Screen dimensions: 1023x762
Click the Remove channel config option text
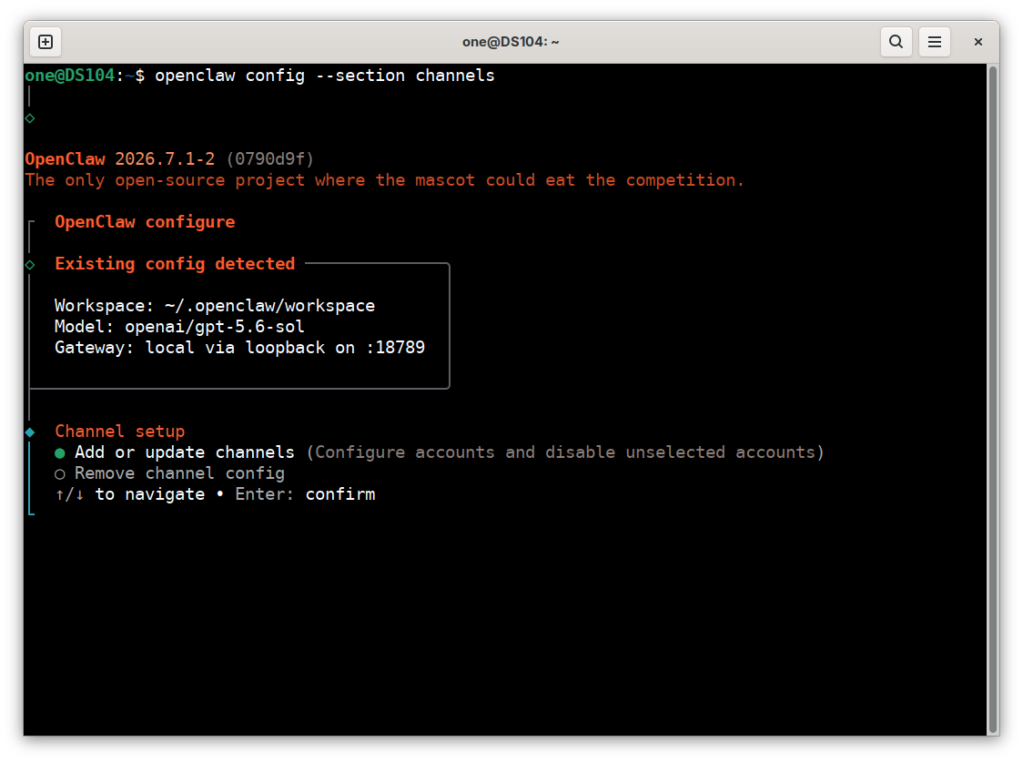tap(179, 473)
